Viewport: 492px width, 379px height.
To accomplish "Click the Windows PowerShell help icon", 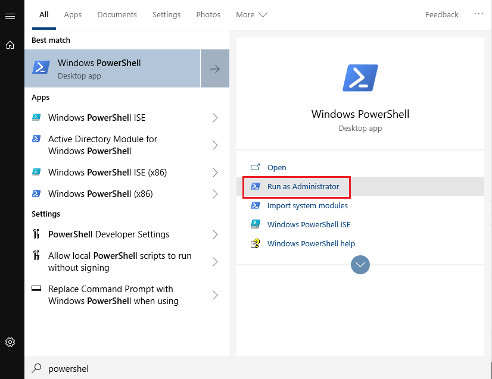I will click(x=255, y=243).
